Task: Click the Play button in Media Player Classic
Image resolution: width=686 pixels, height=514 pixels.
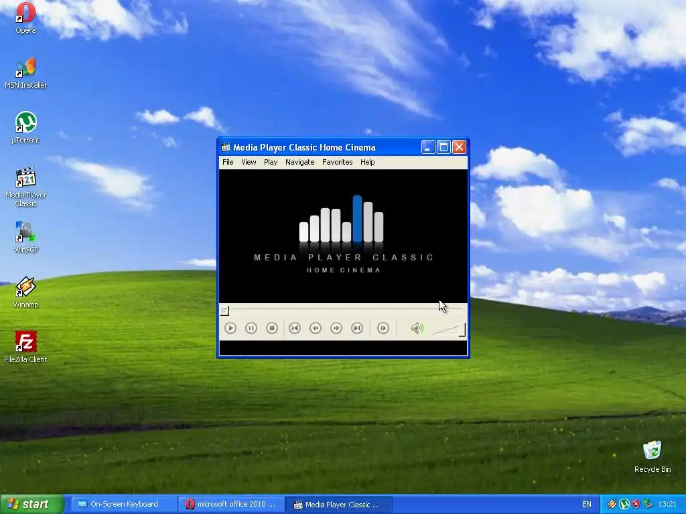Action: click(x=230, y=328)
